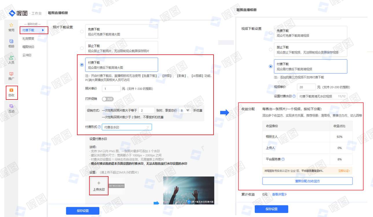Click the 累计收益 0元 value
The height and width of the screenshot is (217, 373).
265,194
